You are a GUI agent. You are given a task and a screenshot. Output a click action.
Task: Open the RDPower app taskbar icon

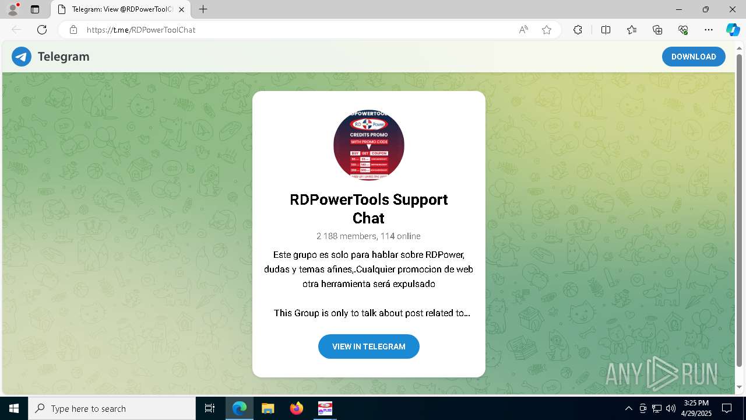pos(325,408)
